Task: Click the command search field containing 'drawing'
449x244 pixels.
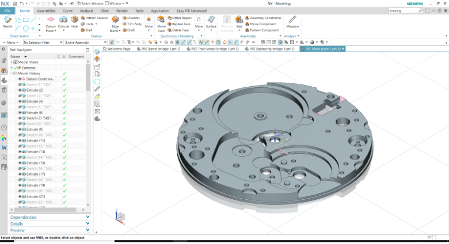Action: [403, 11]
